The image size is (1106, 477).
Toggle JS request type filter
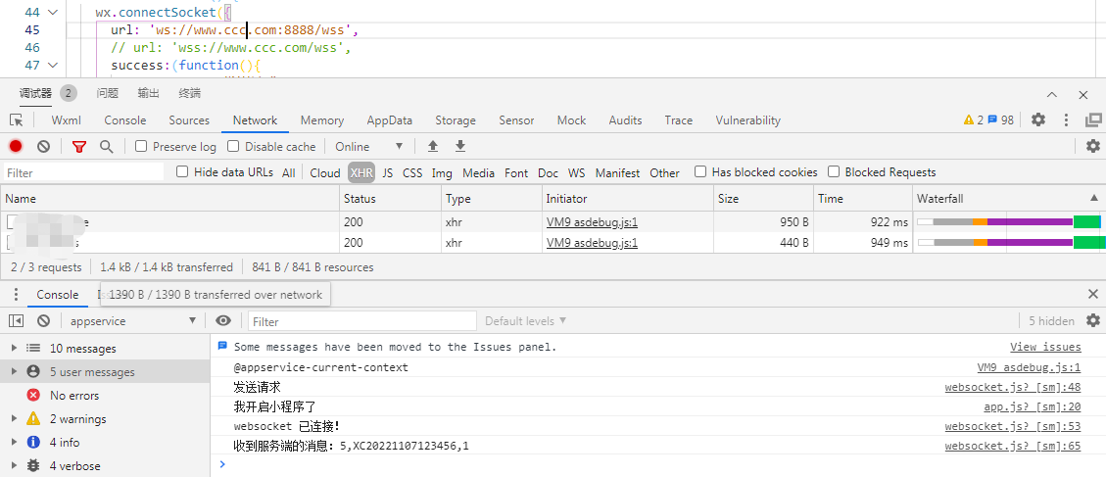pos(388,173)
